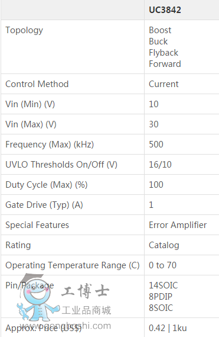The width and height of the screenshot is (219, 337).
Task: Click the Current control method value
Action: 164,84
